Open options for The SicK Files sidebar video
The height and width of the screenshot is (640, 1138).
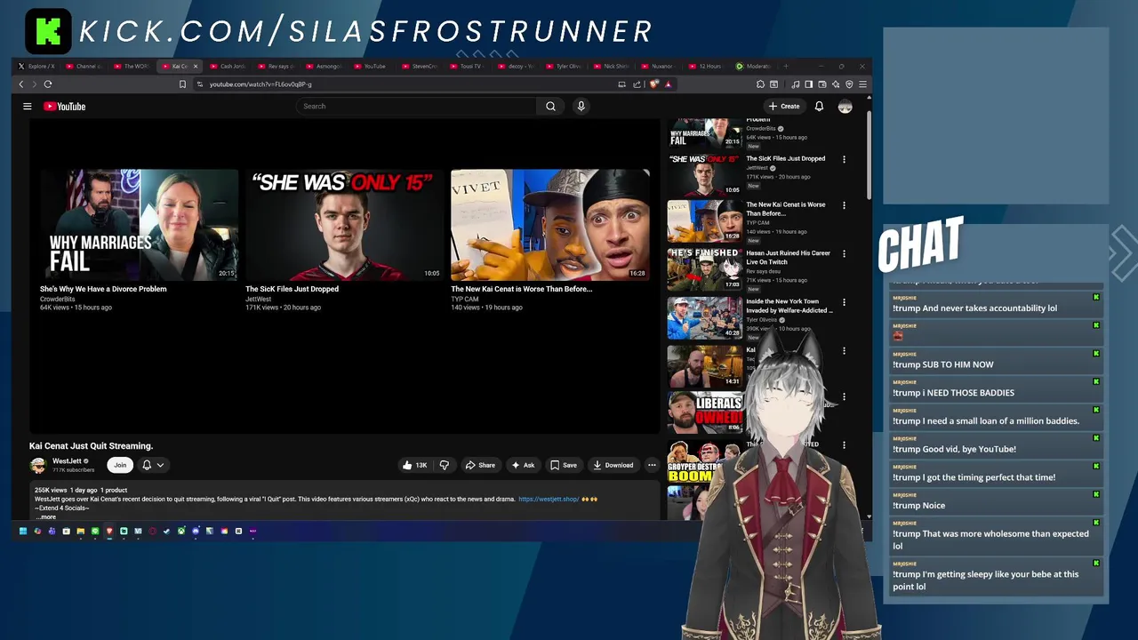pyautogui.click(x=844, y=159)
